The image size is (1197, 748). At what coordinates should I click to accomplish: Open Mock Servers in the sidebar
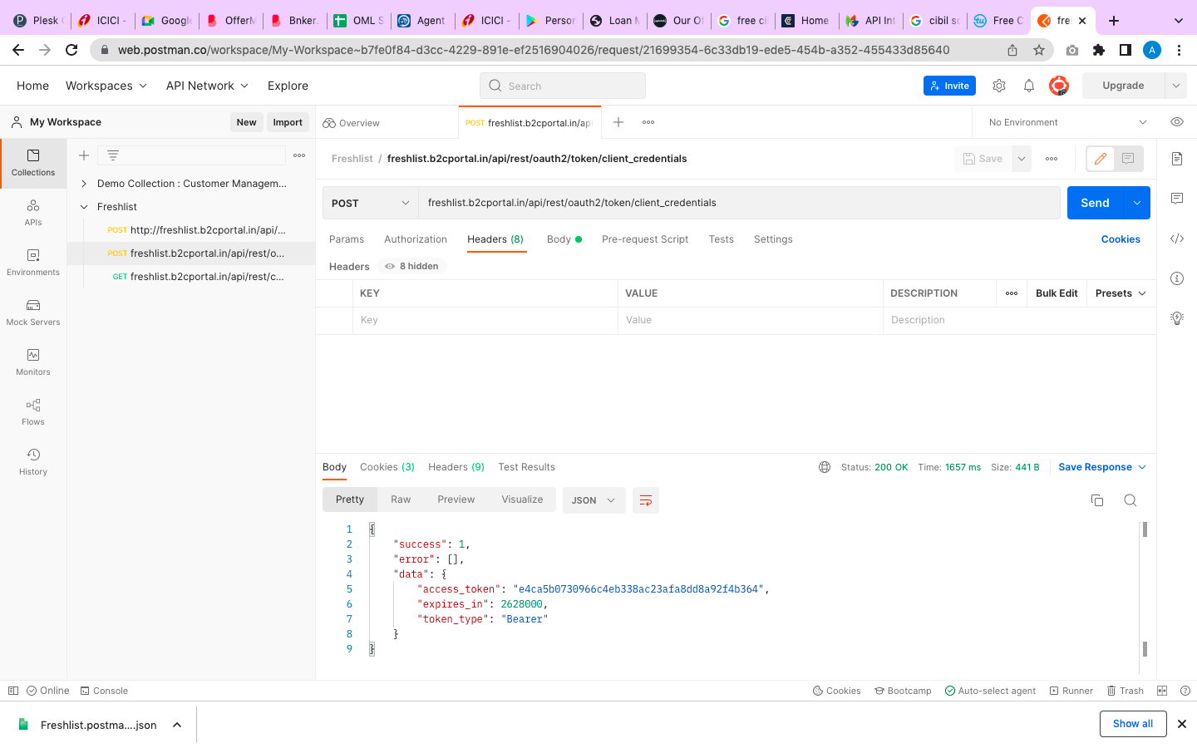[33, 312]
